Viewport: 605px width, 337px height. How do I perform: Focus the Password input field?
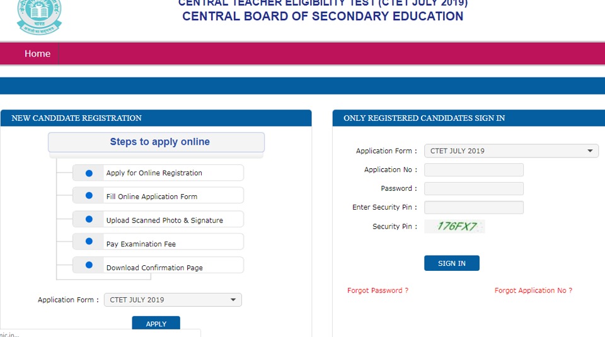coord(474,188)
